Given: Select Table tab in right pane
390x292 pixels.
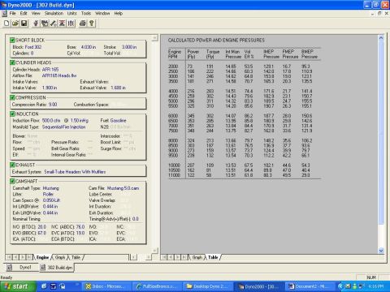Looking at the screenshot, I should pyautogui.click(x=213, y=257).
